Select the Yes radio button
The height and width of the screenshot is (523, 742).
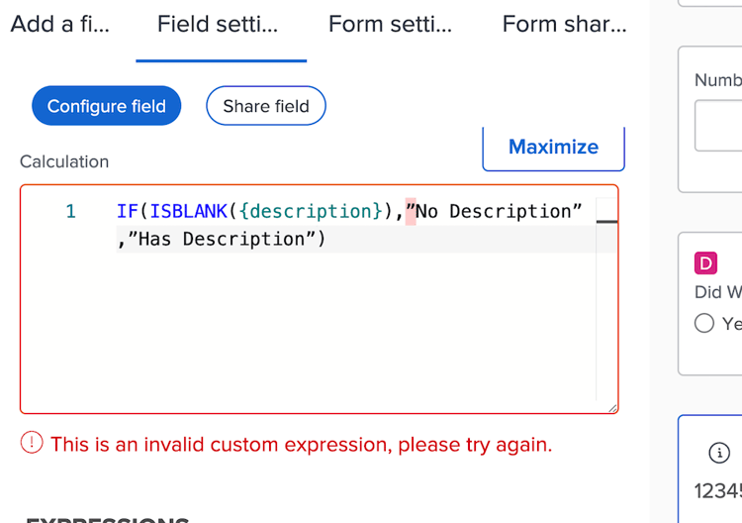(704, 324)
